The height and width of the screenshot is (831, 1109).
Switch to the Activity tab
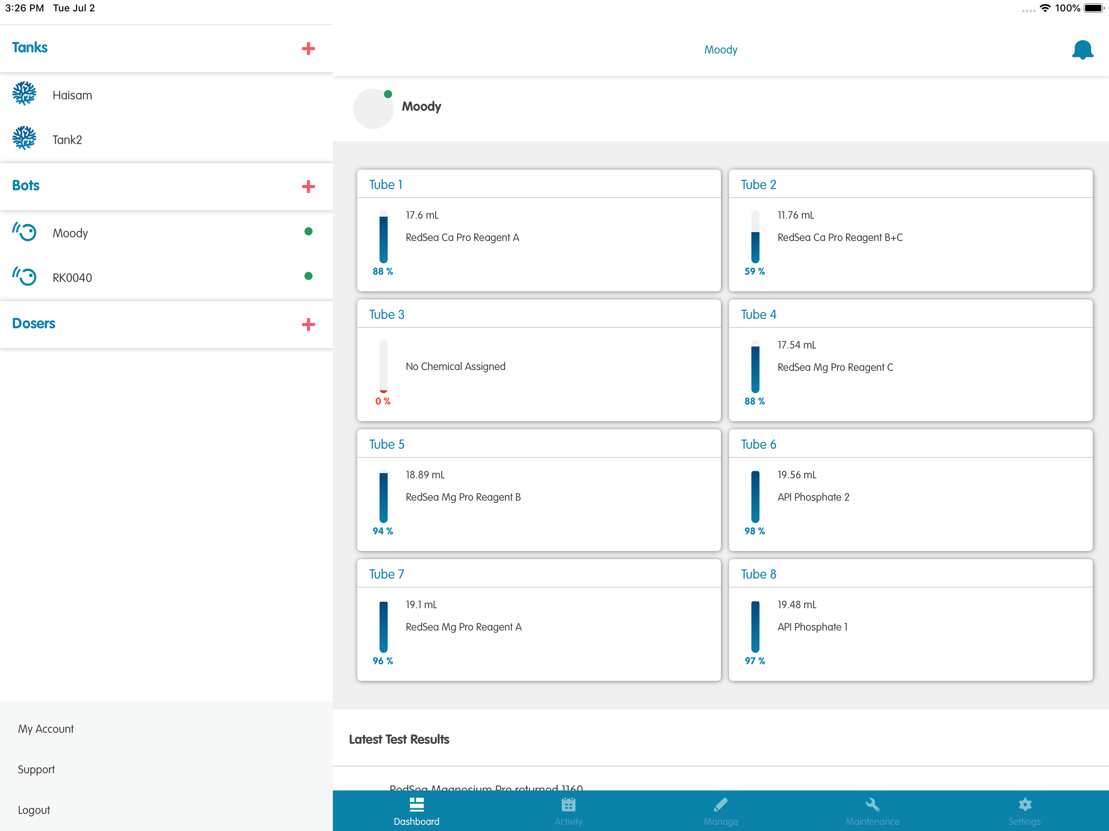568,810
